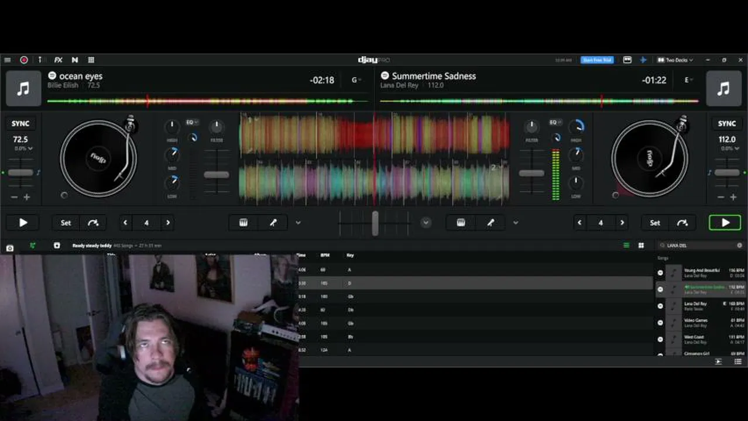Increase right deck loop length arrow
748x421 pixels.
click(x=622, y=223)
